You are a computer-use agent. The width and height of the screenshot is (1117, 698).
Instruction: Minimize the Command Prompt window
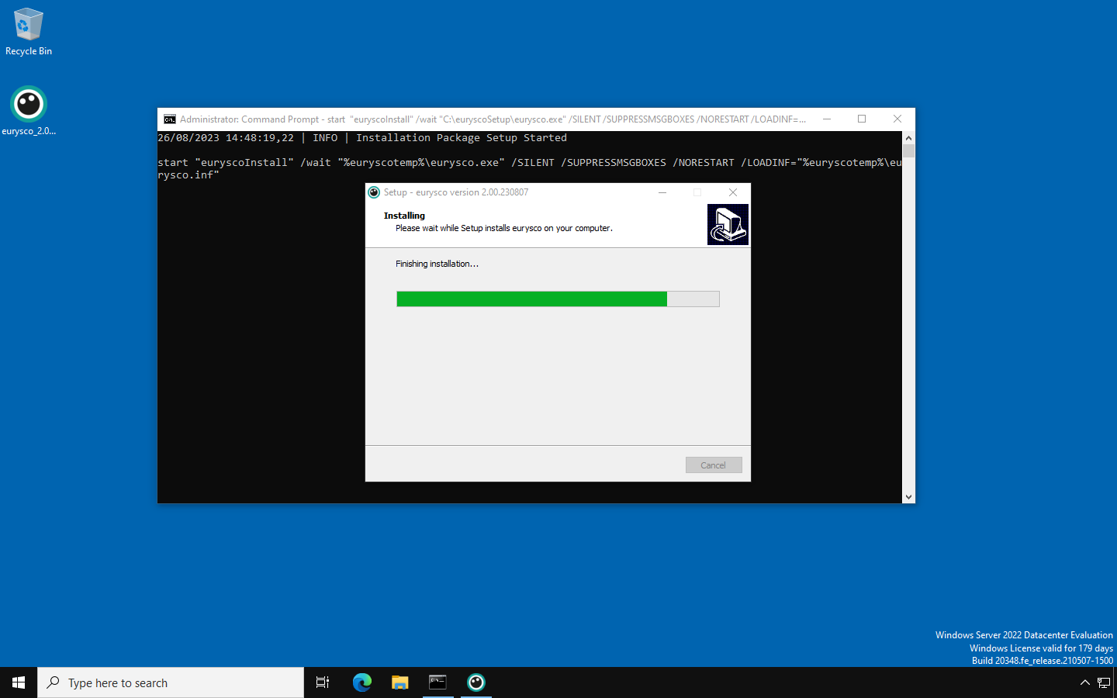[827, 119]
